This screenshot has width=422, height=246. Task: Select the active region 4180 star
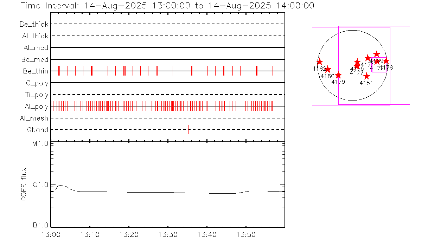coord(328,70)
